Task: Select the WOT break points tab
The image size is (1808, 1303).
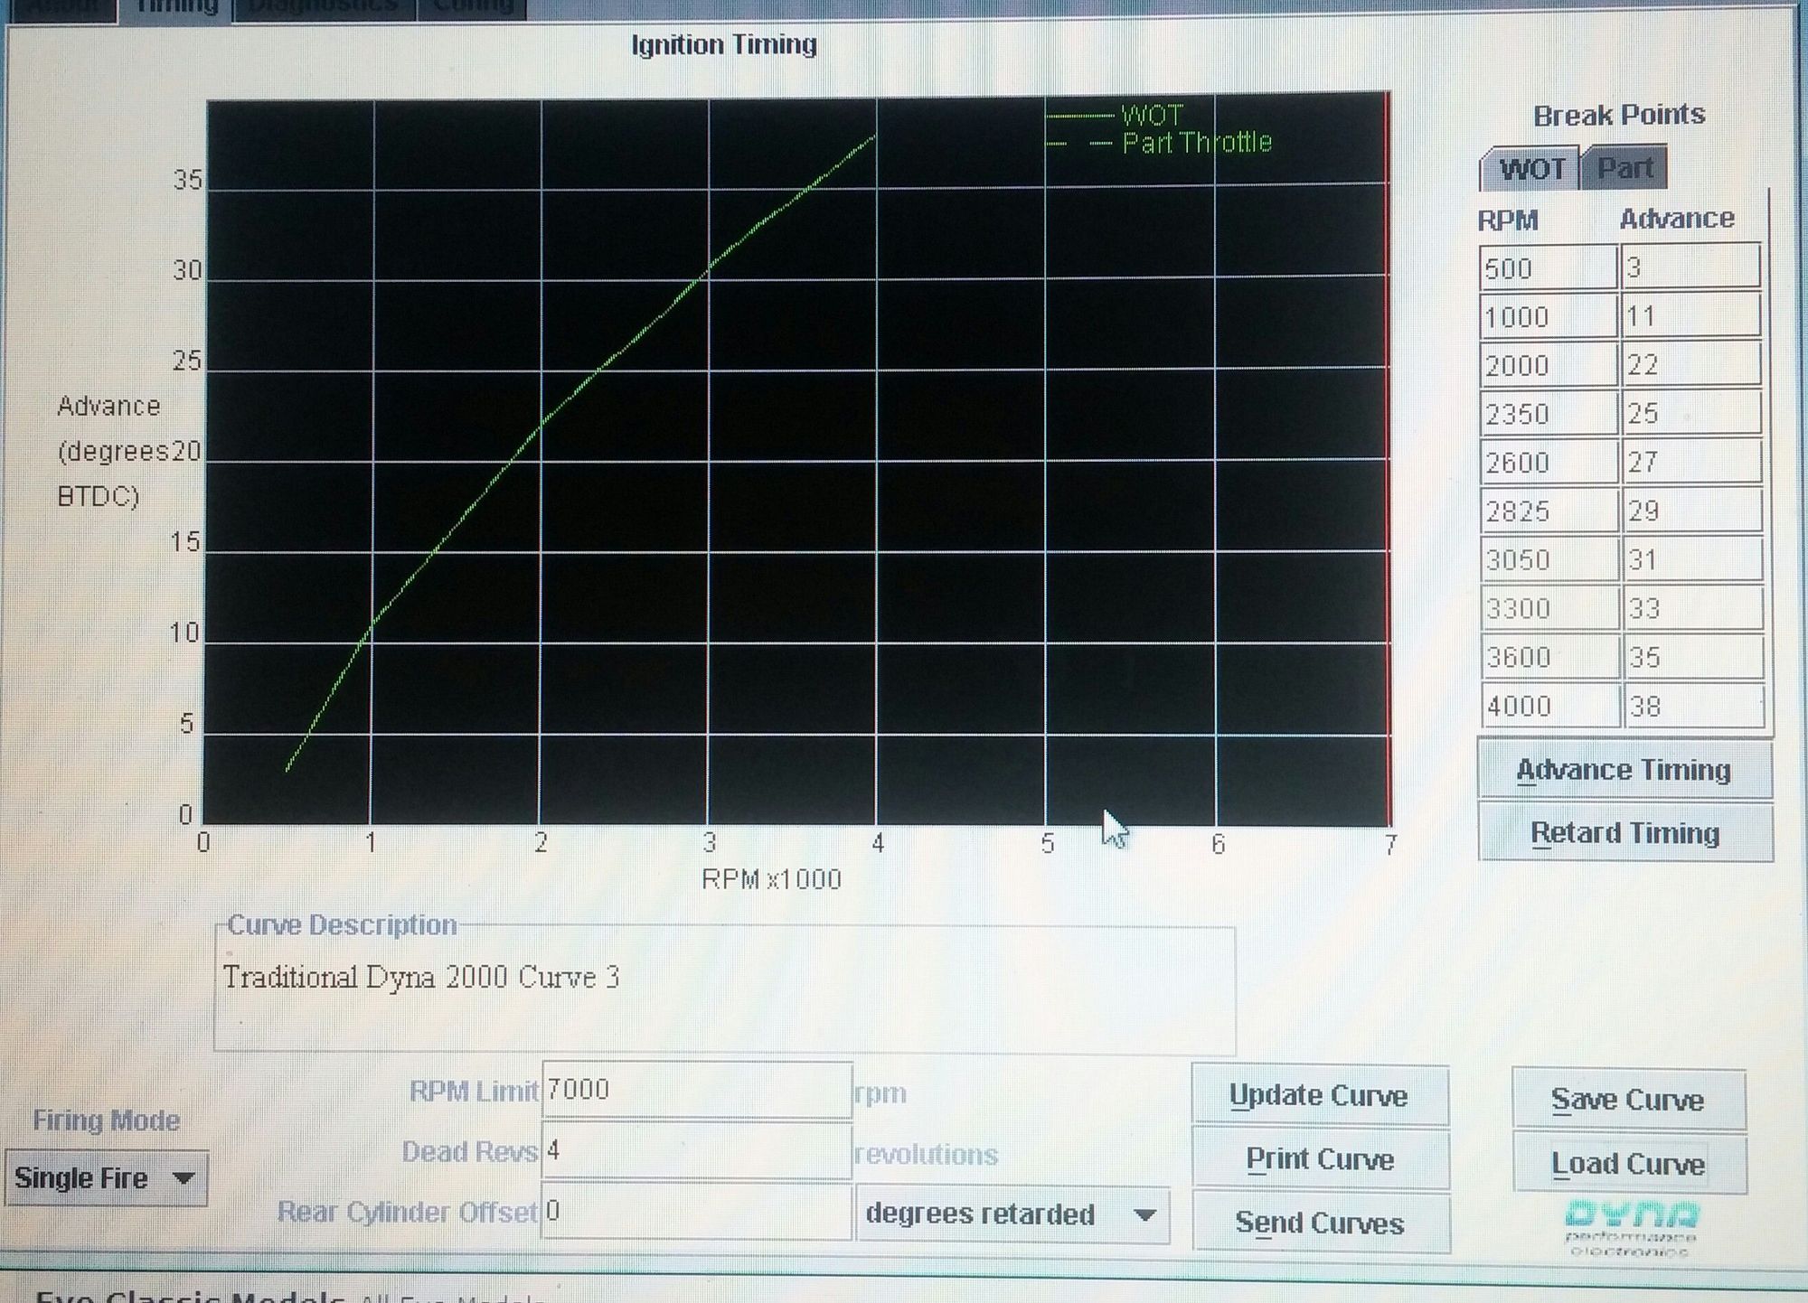Action: [x=1530, y=169]
